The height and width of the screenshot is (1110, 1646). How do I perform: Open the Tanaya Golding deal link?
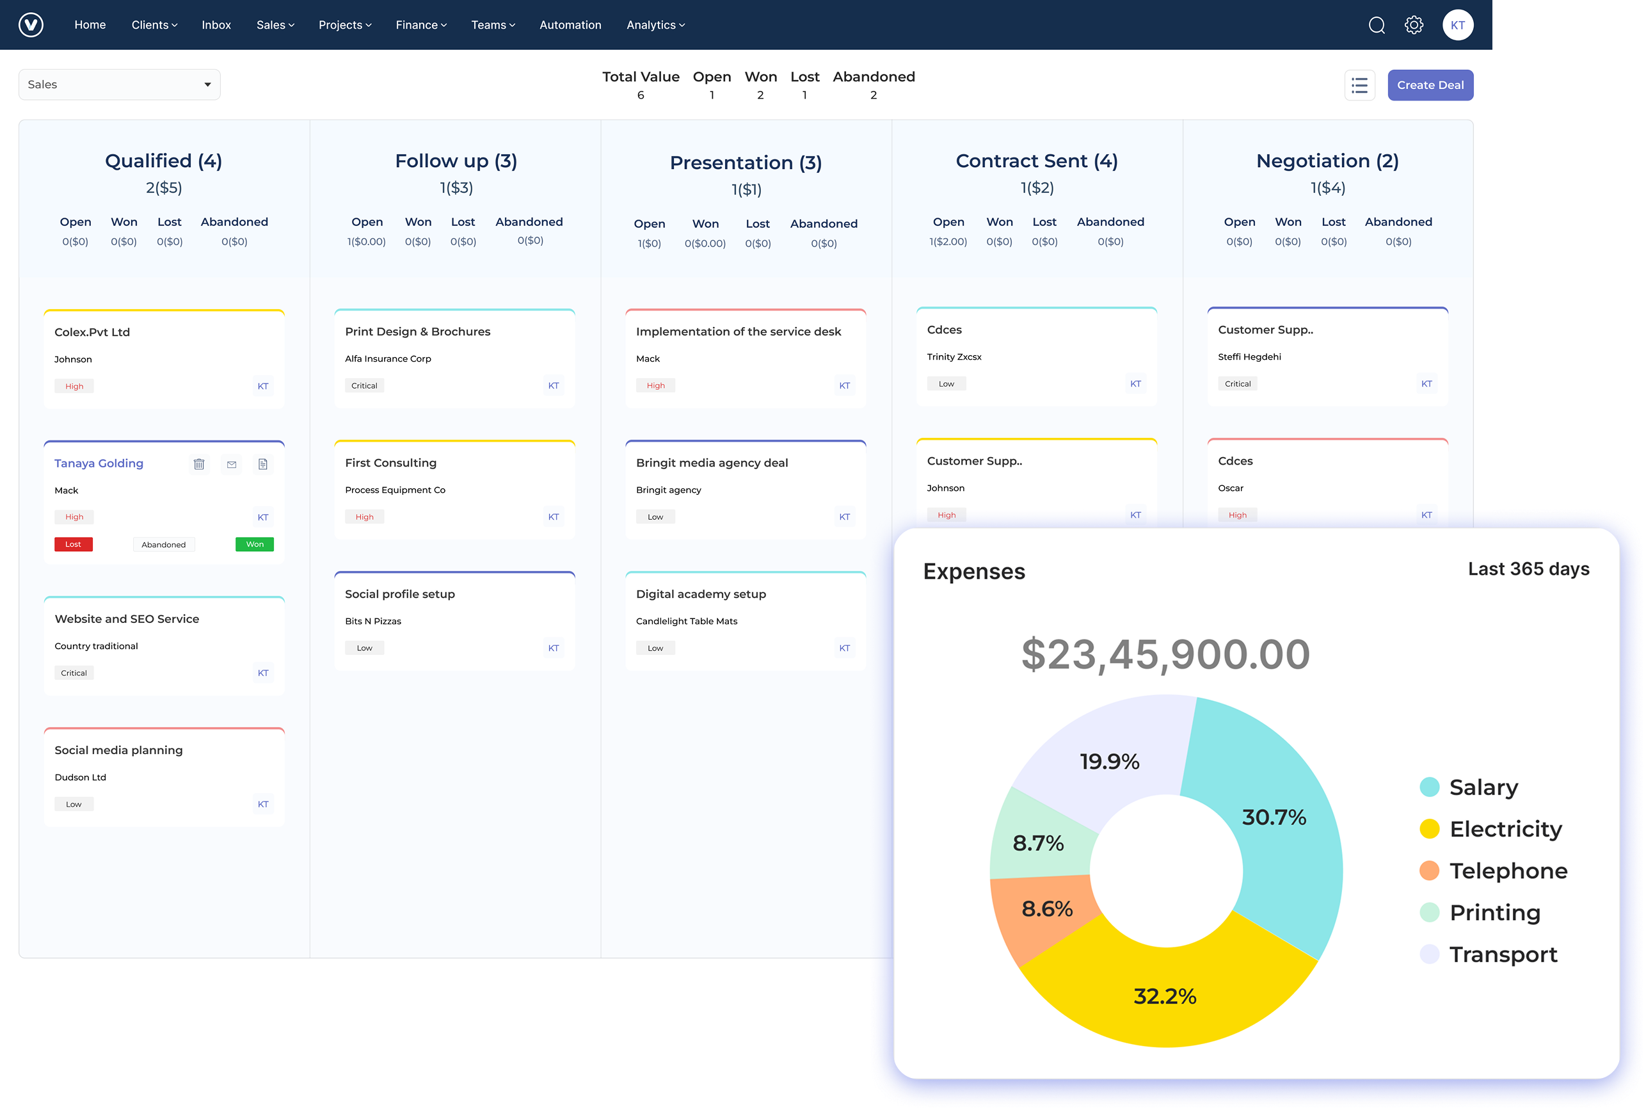(99, 463)
